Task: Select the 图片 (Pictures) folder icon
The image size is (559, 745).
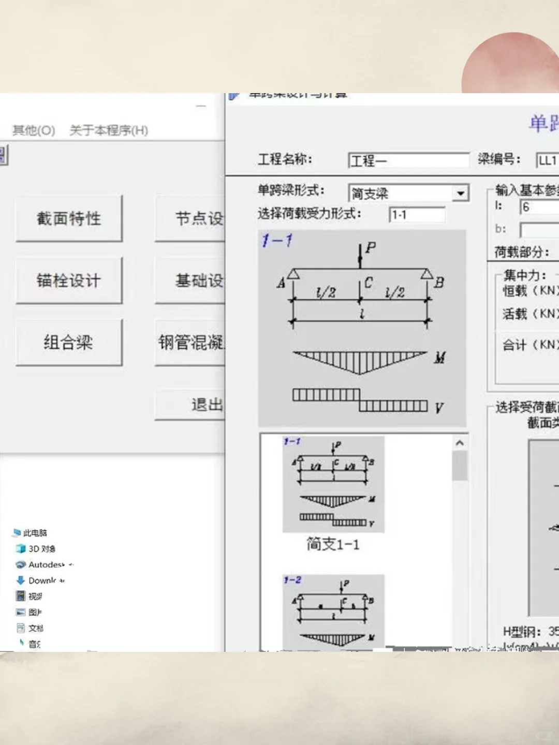Action: coord(21,612)
